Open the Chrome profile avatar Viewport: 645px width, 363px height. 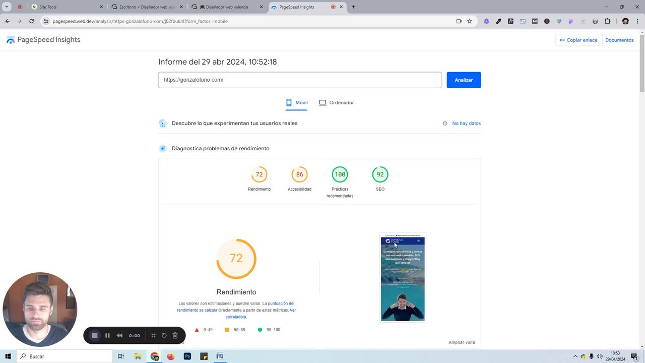625,21
